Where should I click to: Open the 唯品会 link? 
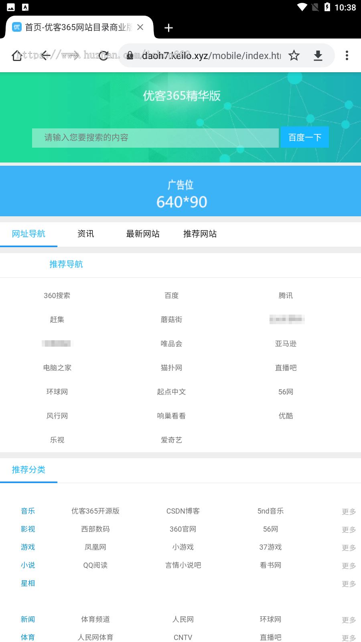172,344
